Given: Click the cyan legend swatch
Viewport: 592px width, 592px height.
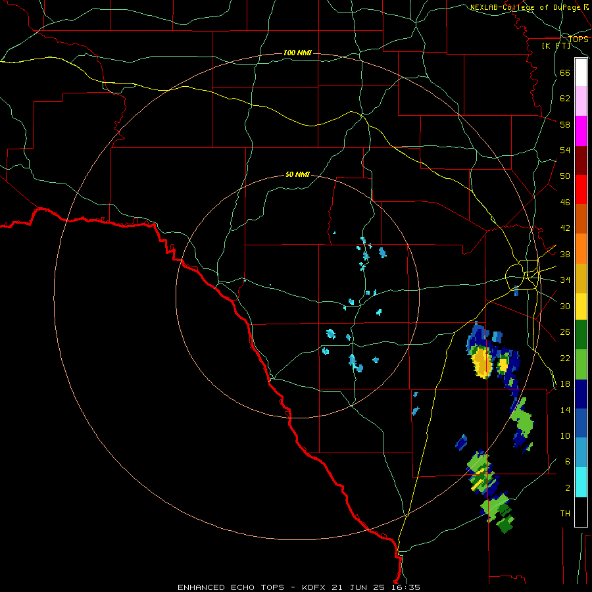Looking at the screenshot, I should [x=581, y=483].
